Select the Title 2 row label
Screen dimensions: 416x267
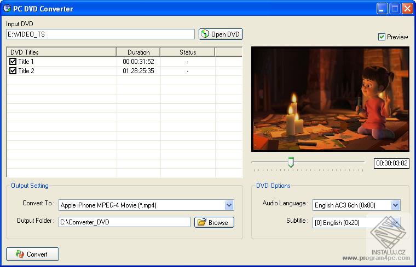[26, 71]
